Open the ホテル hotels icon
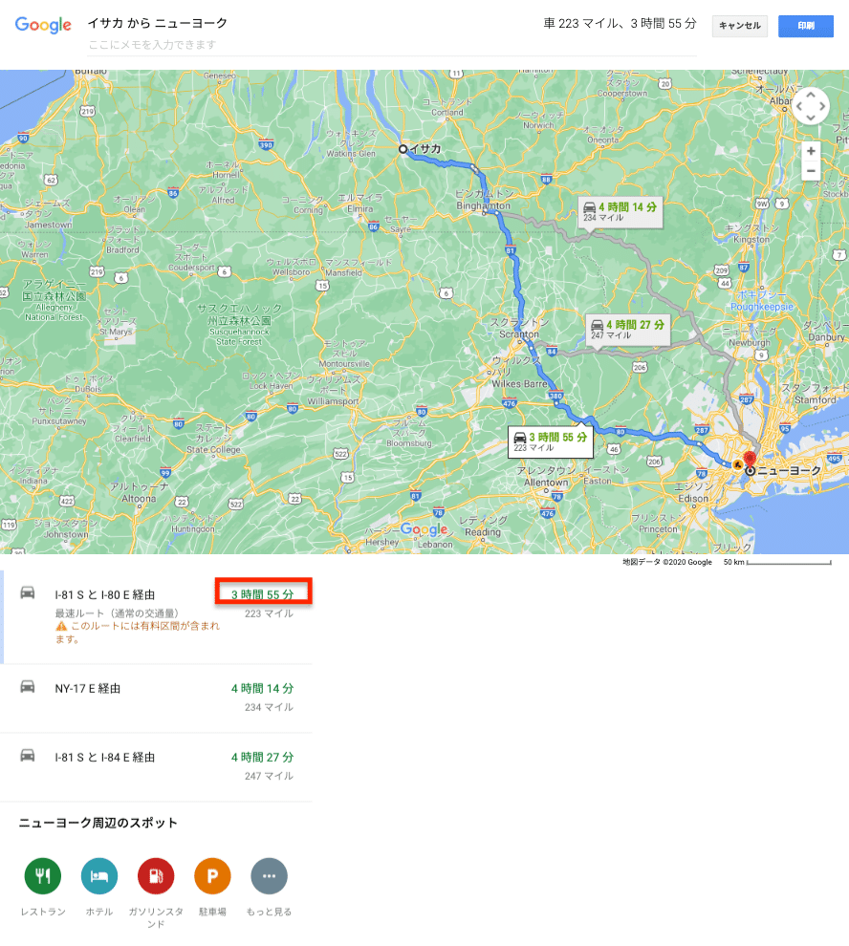The image size is (849, 946). coord(99,876)
